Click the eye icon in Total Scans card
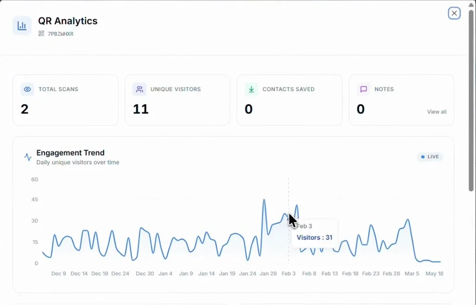This screenshot has height=305, width=476. click(27, 89)
